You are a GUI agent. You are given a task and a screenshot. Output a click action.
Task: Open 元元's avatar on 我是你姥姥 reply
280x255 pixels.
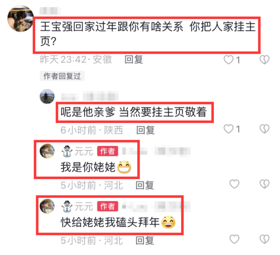click(x=47, y=151)
